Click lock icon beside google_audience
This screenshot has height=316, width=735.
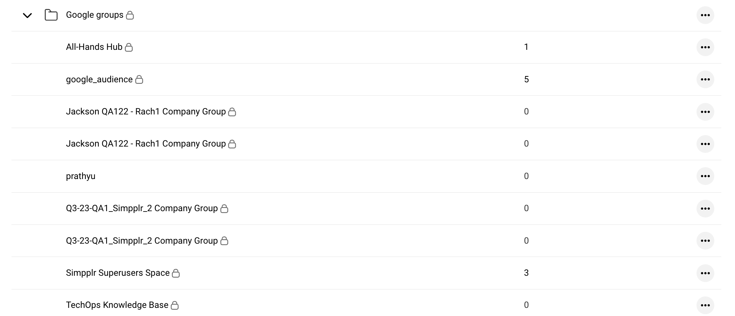139,79
